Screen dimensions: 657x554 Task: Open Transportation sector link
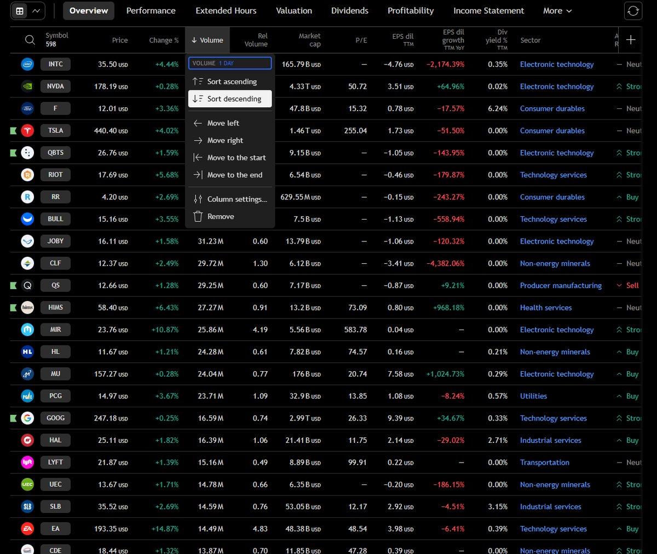pyautogui.click(x=545, y=463)
